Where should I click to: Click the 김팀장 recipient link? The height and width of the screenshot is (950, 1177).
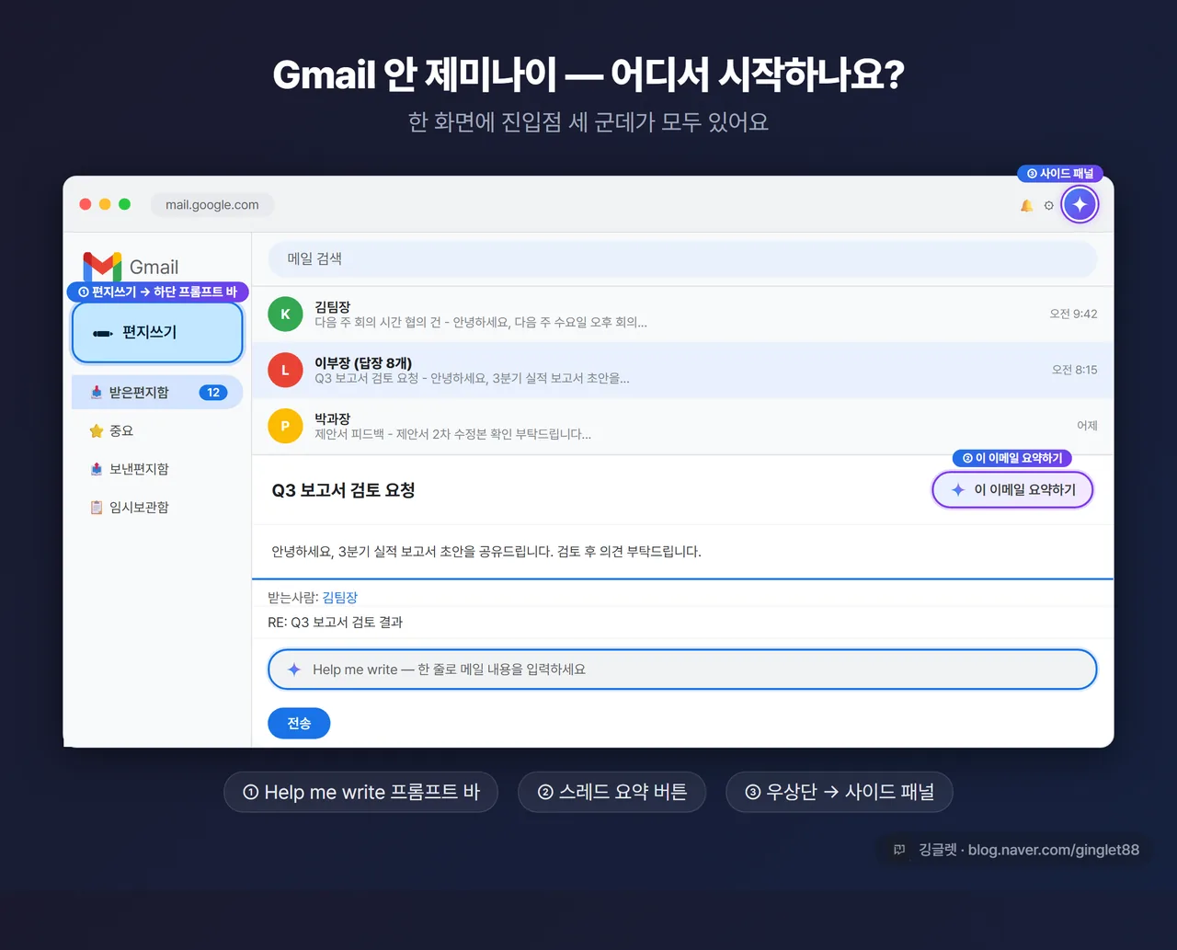click(339, 598)
